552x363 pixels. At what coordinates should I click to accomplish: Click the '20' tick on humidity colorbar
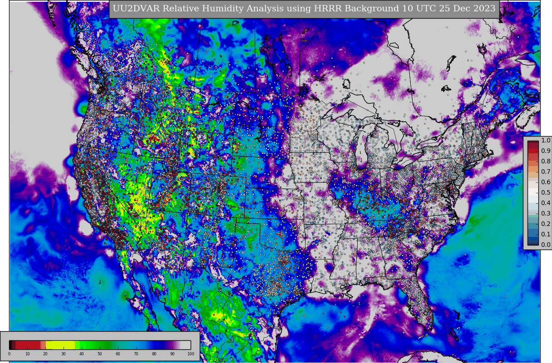[x=45, y=353]
